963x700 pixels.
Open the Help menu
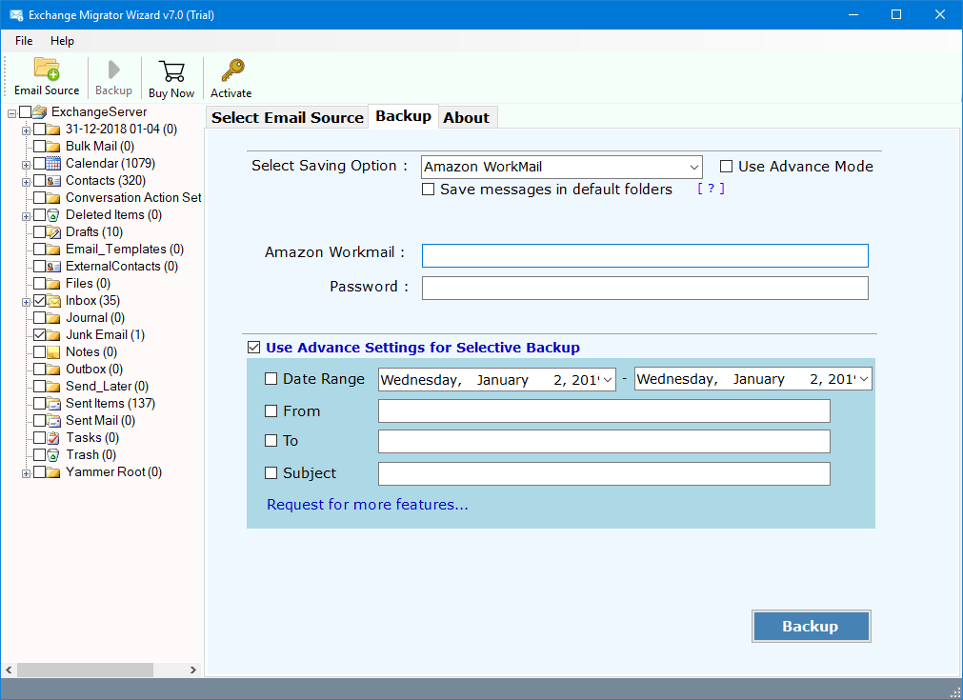tap(62, 41)
